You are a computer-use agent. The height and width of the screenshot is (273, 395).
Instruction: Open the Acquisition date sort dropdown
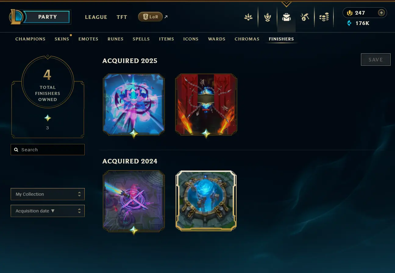(48, 211)
